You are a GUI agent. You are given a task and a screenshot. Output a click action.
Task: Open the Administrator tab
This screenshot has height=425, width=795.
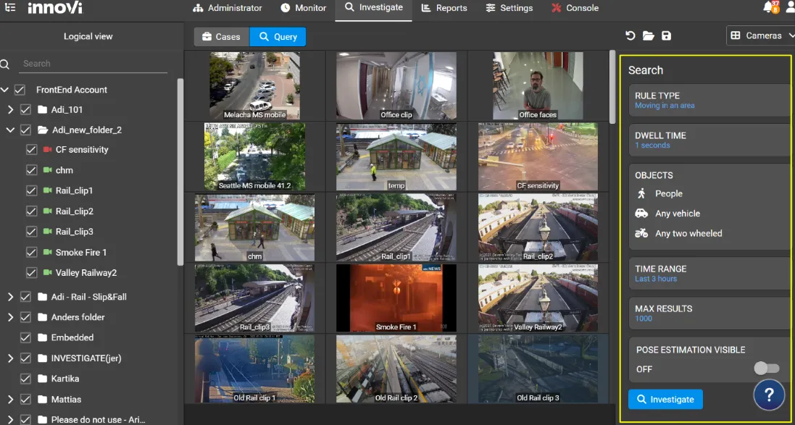pyautogui.click(x=228, y=8)
